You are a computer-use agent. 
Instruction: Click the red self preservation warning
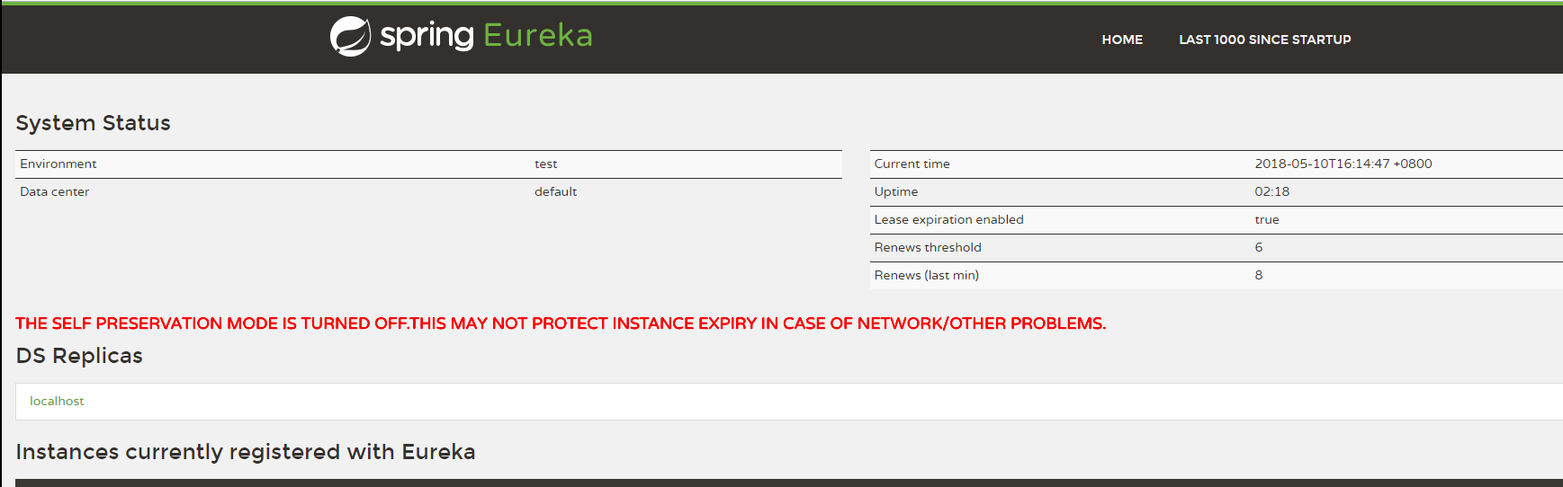(561, 323)
